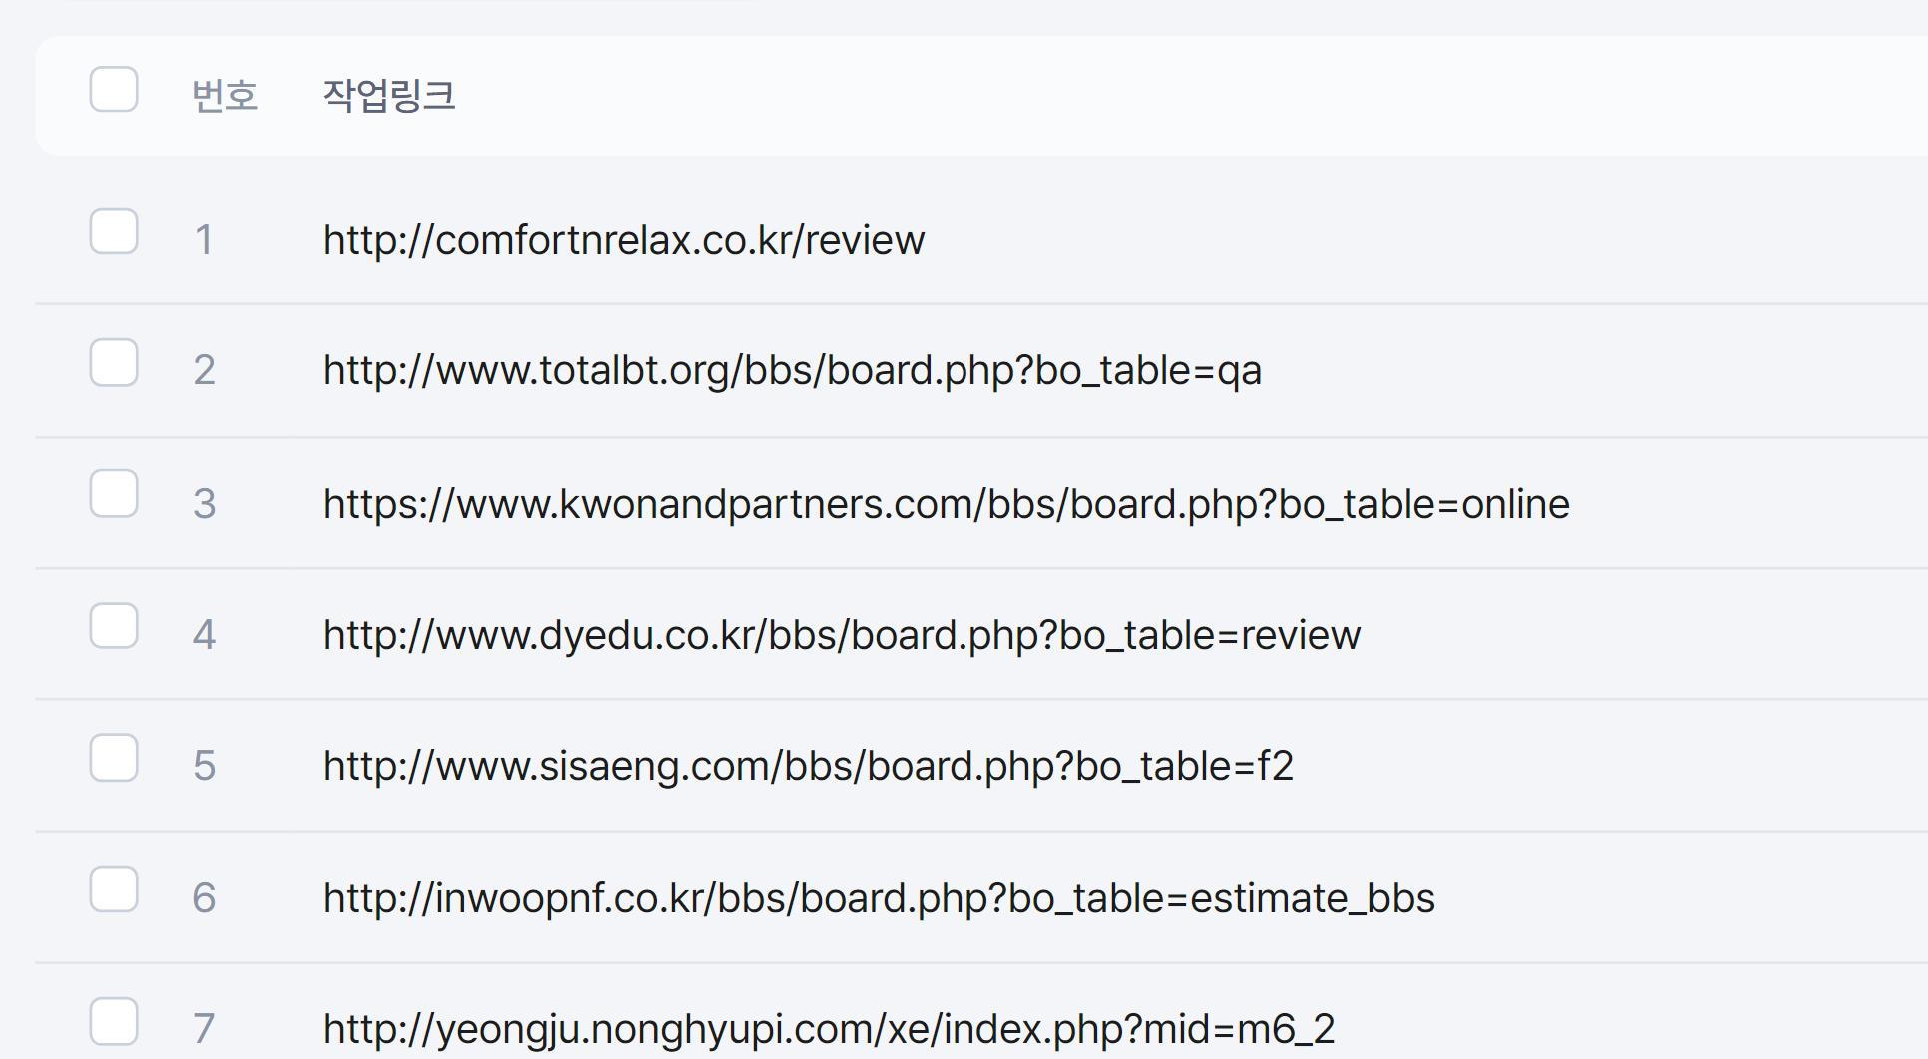Open the comfortnrelax.co.kr/review link
Viewport: 1928px width, 1059px height.
point(624,240)
